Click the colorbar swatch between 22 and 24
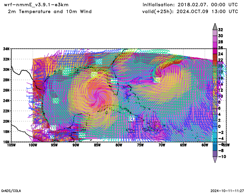 [215, 57]
